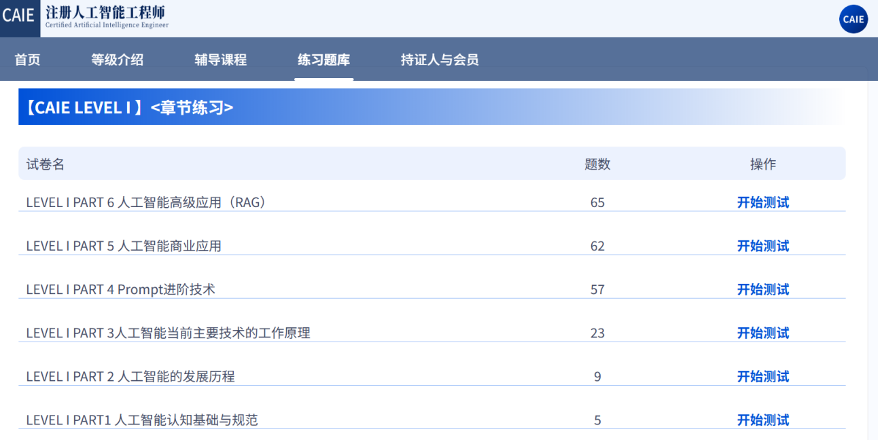Start the PART 2 发展历程 test
Screen dimensions: 878x440
(763, 376)
